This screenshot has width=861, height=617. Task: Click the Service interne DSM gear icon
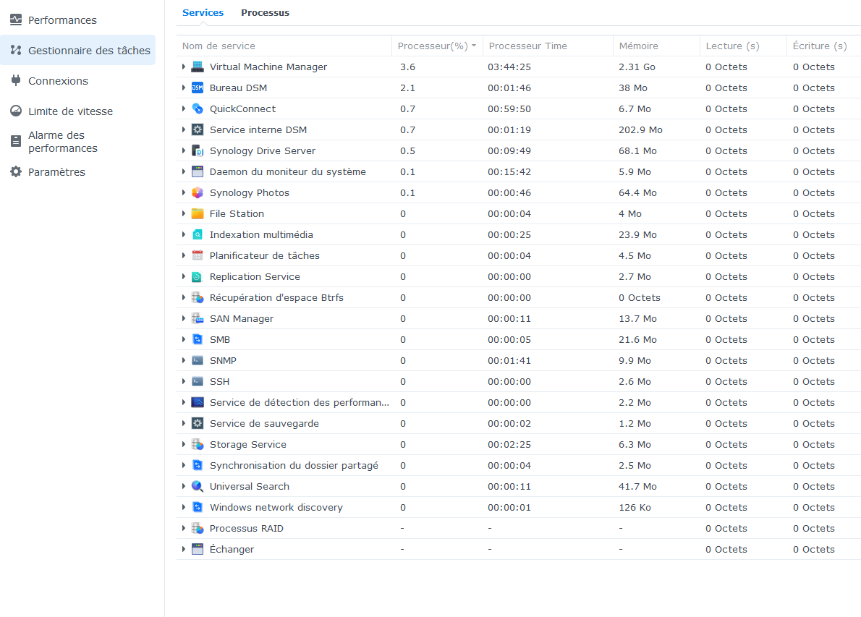pyautogui.click(x=198, y=129)
